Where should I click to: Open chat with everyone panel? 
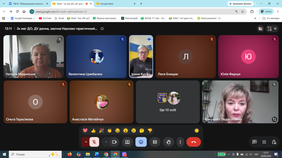coord(254,142)
